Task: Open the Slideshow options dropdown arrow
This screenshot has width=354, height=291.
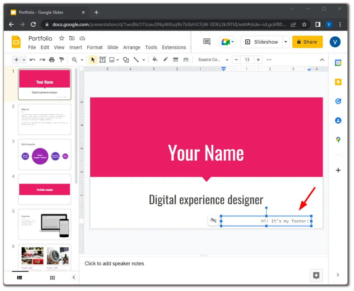Action: 286,42
